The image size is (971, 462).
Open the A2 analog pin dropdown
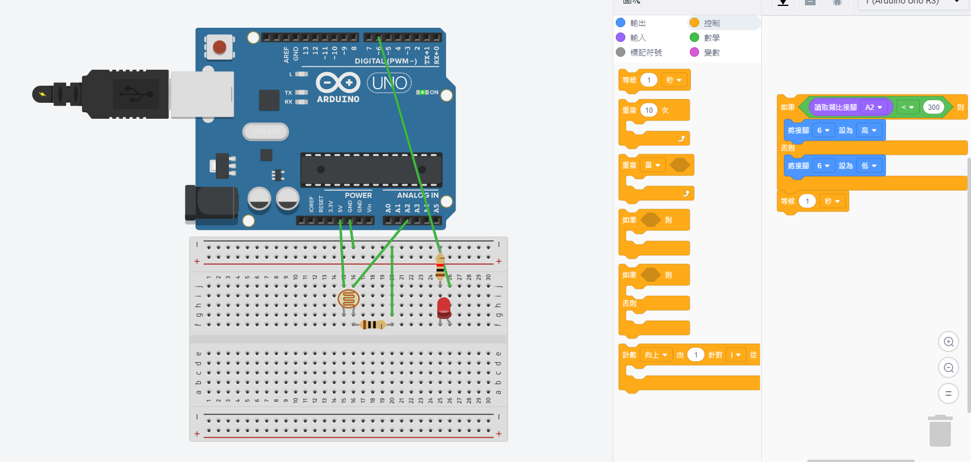[x=873, y=108]
